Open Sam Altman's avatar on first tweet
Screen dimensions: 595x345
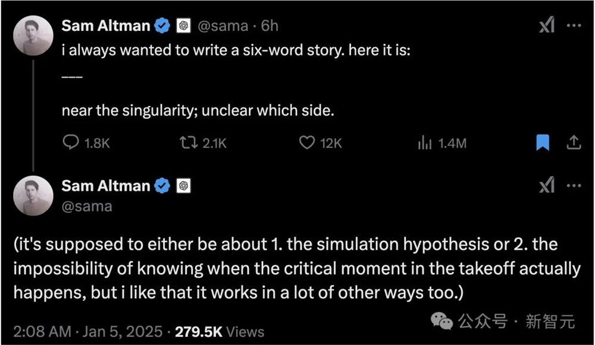[33, 37]
